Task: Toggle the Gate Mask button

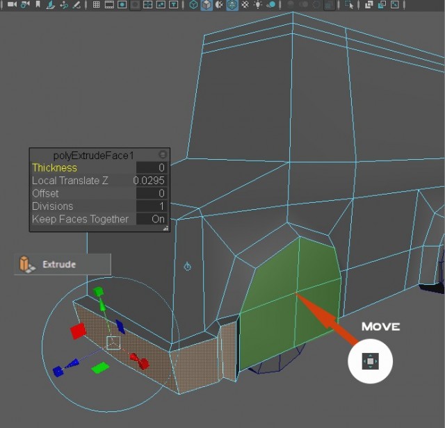Action: (136, 5)
